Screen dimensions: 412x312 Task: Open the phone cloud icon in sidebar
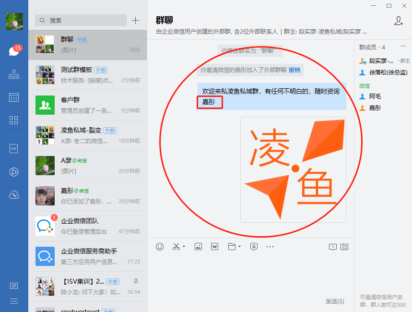[14, 194]
